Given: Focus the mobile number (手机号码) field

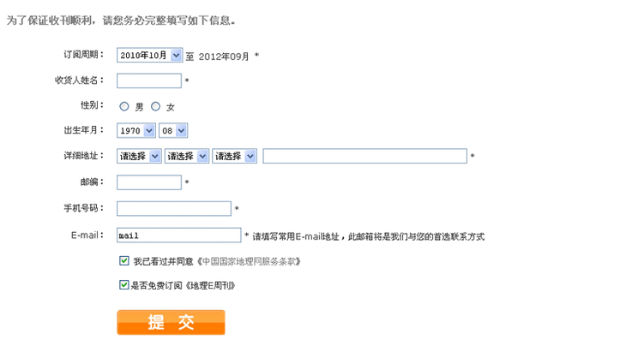Looking at the screenshot, I should [173, 209].
